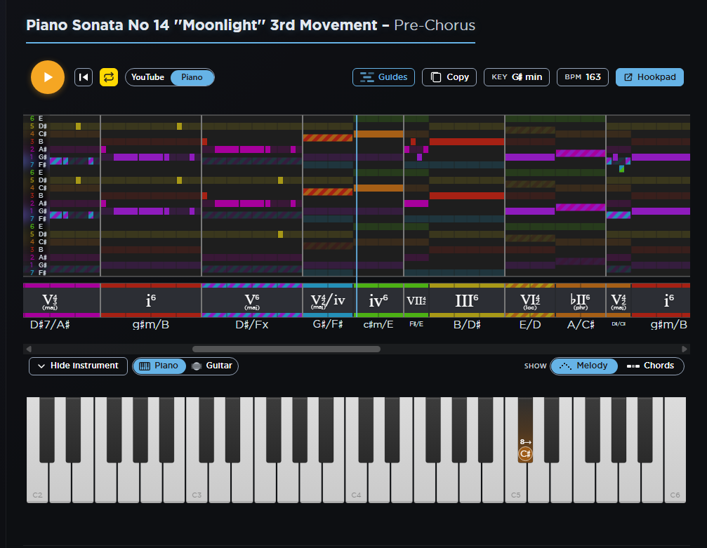
Task: Click the D♯7/A♯ chord label
Action: pos(50,325)
